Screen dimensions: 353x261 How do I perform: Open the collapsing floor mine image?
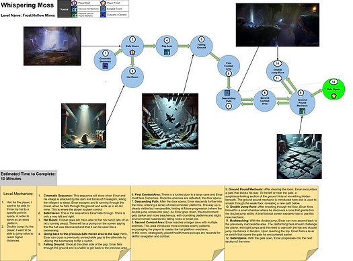170,121
